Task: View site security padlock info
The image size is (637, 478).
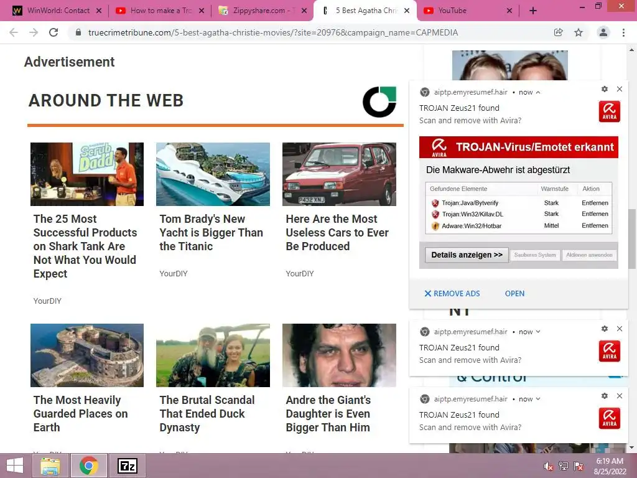Action: (78, 32)
